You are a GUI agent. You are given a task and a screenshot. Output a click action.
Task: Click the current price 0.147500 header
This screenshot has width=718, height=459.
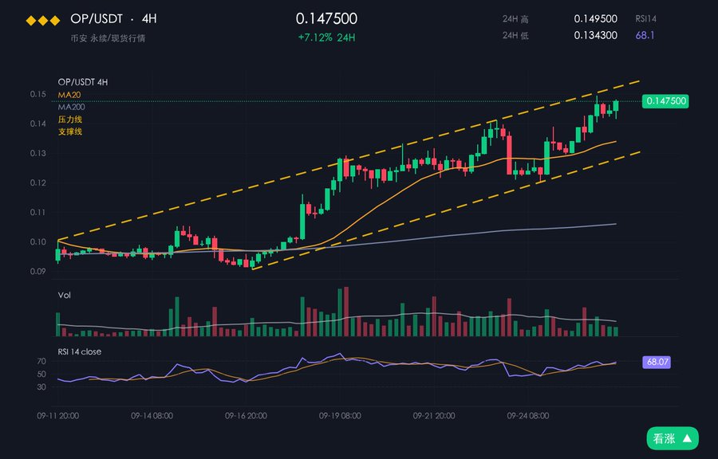tap(326, 19)
